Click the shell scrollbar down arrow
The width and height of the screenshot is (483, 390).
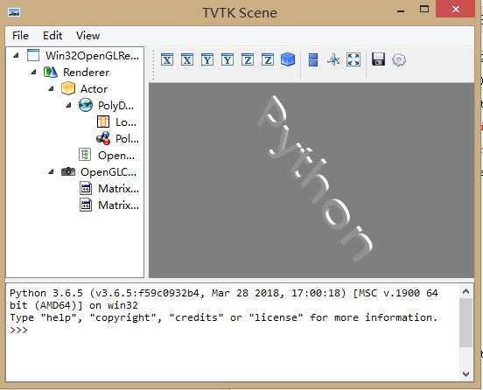pyautogui.click(x=465, y=374)
